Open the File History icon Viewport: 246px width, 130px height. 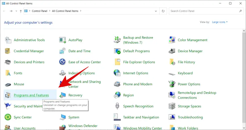[x=172, y=62]
